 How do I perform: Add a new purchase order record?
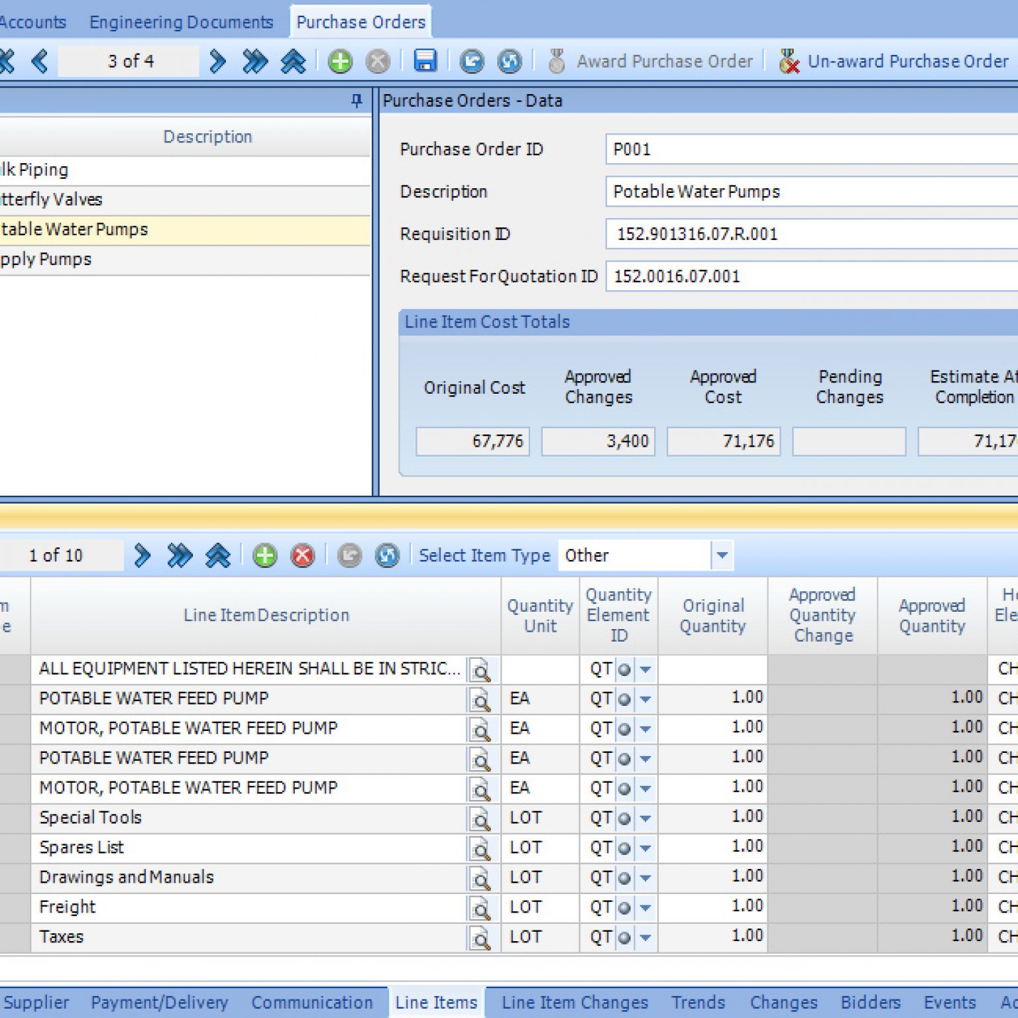340,62
